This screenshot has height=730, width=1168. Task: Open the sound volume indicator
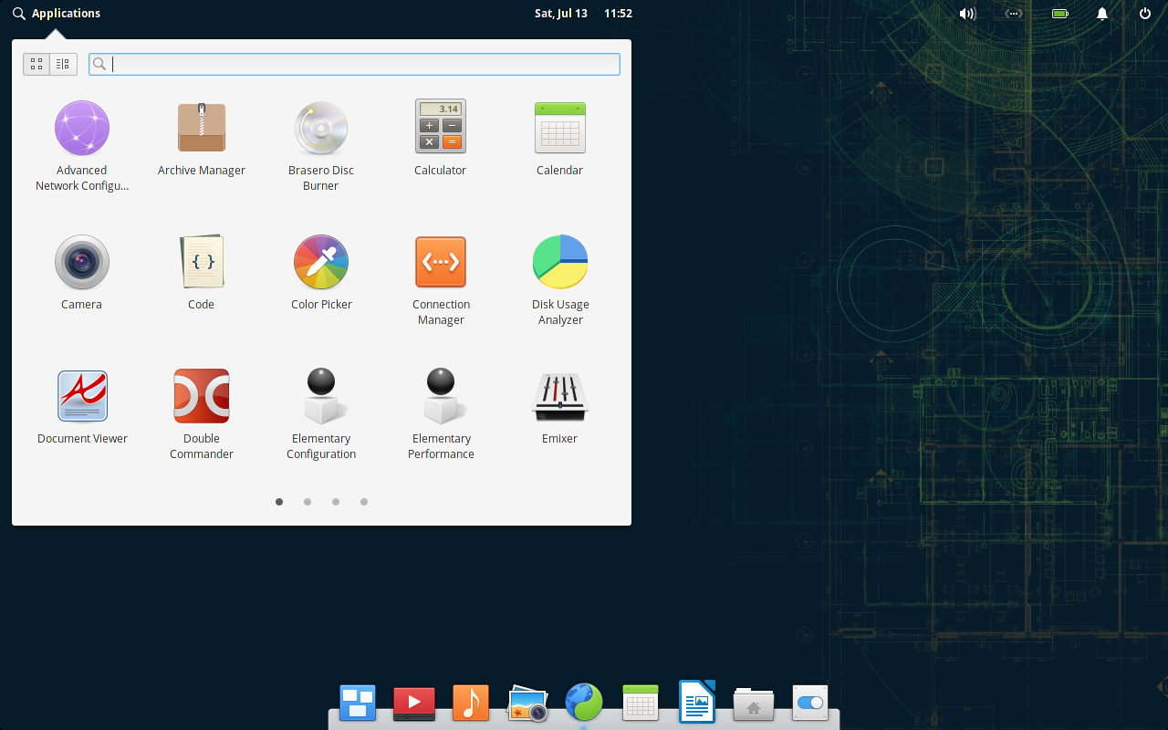(x=967, y=14)
